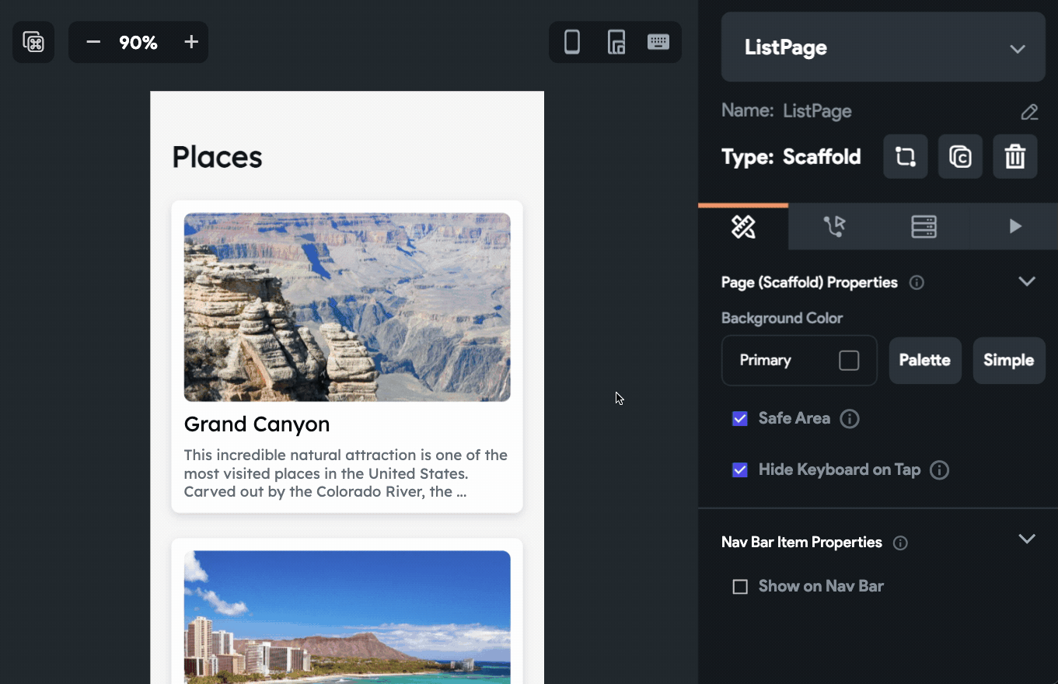Select the Grand Canyon description paragraph

[x=346, y=473]
